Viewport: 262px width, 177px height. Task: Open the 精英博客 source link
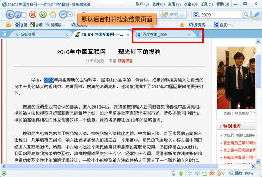point(125,61)
